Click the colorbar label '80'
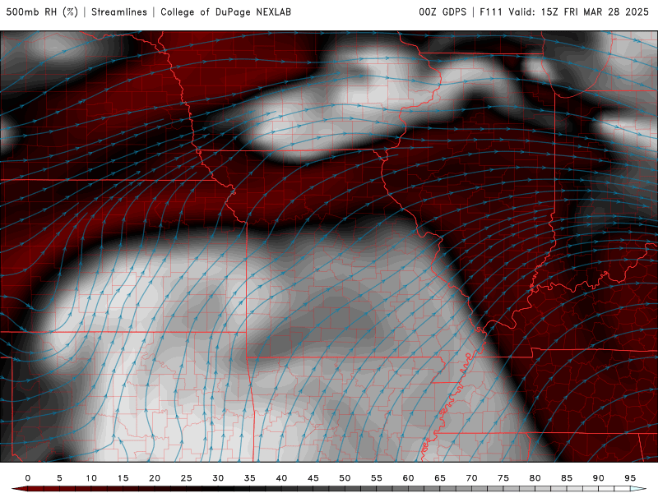Viewport: 658px width, 493px height. point(535,478)
